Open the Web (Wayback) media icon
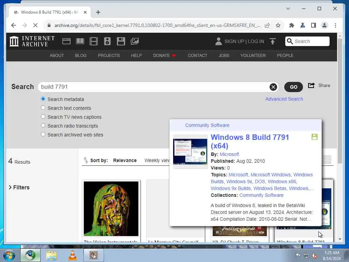 point(66,41)
